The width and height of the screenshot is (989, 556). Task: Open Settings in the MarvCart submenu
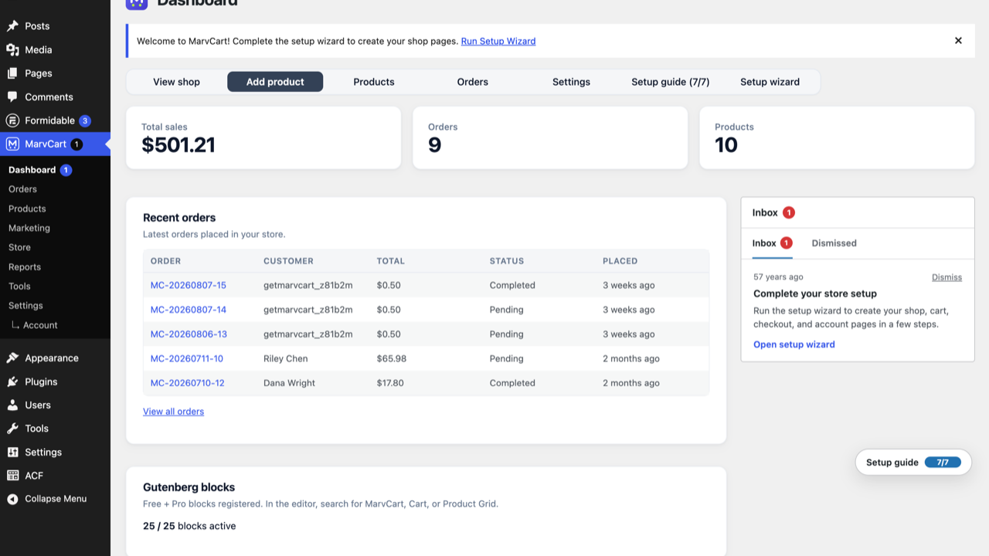[x=25, y=306]
